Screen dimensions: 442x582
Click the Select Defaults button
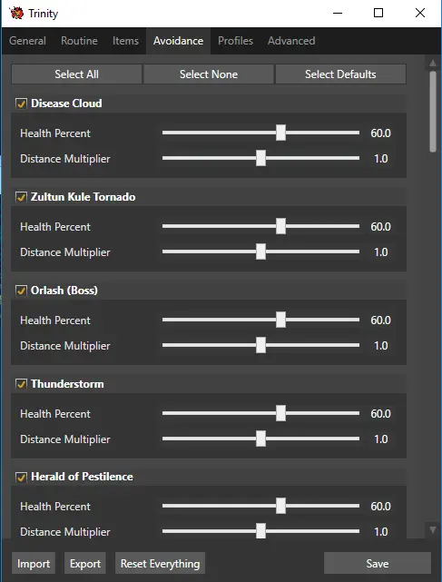(340, 74)
